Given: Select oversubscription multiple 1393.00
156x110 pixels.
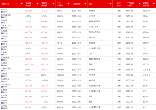Looking at the screenshot, I should 146,11.
